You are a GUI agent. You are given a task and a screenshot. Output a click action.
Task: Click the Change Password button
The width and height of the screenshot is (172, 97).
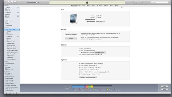(100, 53)
